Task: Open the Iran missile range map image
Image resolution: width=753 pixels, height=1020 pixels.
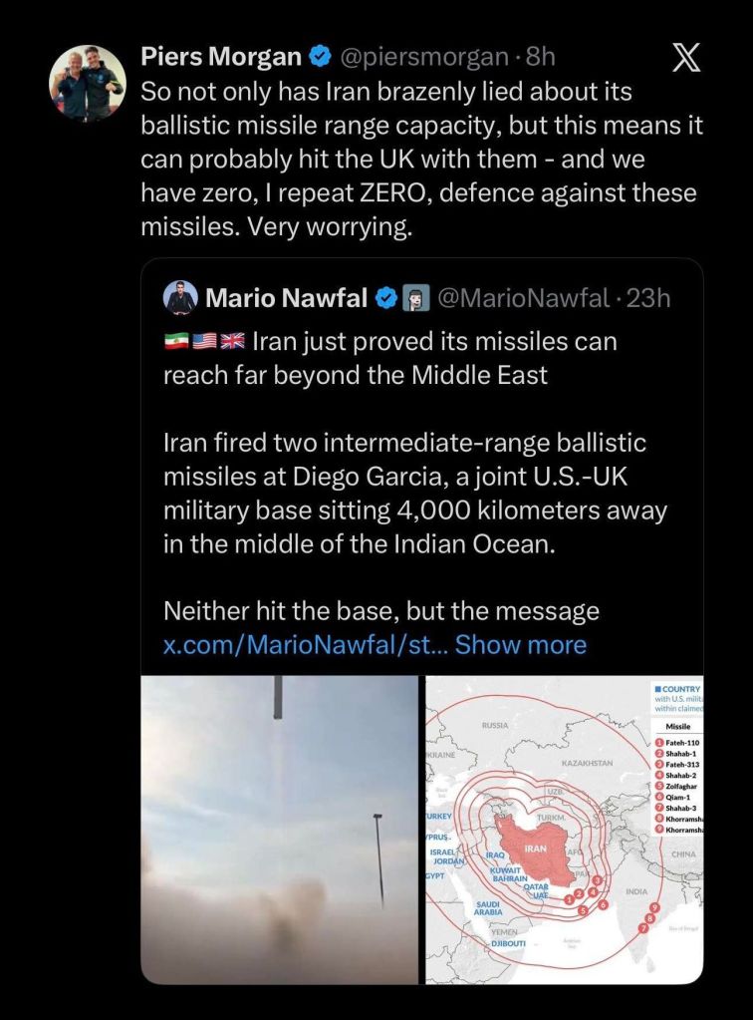Action: click(x=564, y=828)
